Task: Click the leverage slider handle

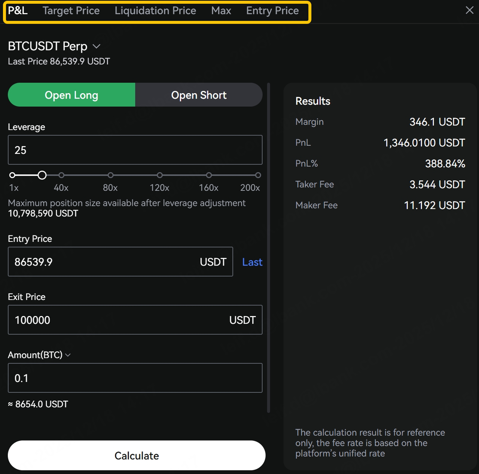Action: [42, 175]
